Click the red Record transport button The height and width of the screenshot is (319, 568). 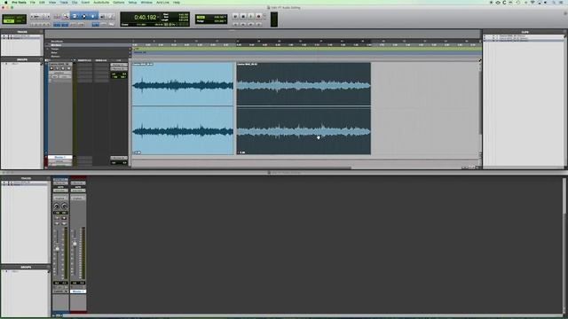coord(258,16)
